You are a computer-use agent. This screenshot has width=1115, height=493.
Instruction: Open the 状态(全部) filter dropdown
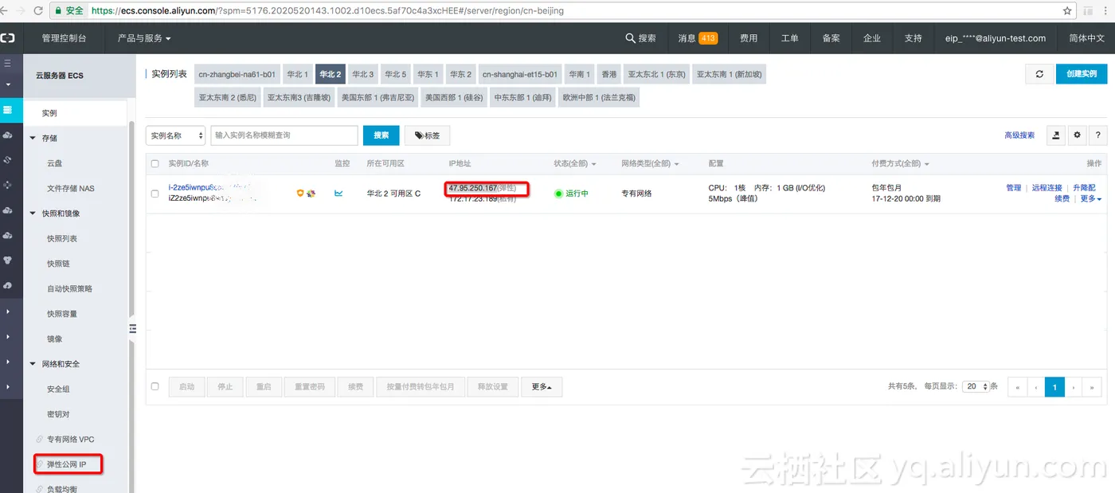575,163
